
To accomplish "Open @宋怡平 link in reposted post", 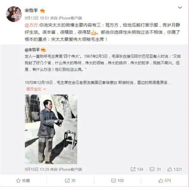I will coord(32,50).
